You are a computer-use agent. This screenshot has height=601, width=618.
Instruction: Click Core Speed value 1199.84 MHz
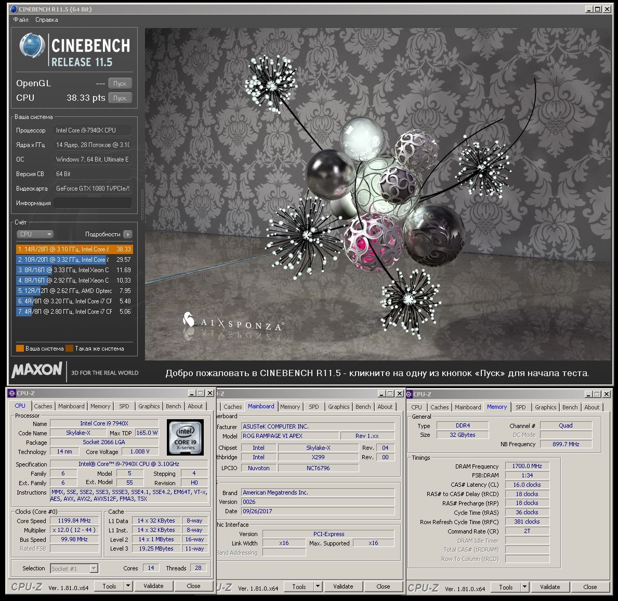(74, 520)
